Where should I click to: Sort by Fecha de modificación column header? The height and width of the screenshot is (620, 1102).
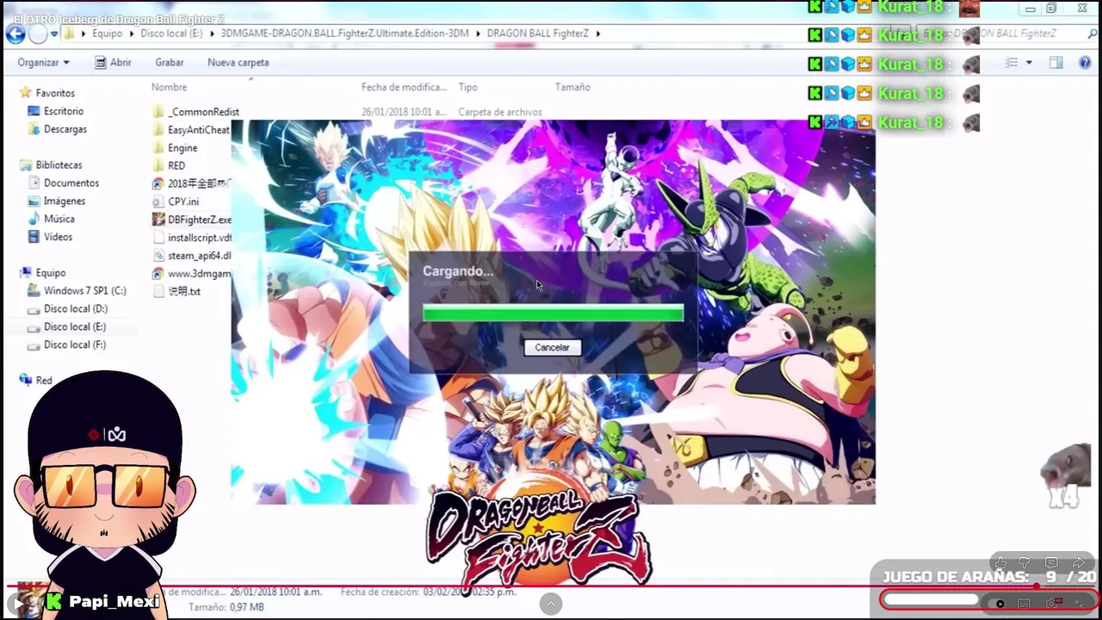[404, 87]
